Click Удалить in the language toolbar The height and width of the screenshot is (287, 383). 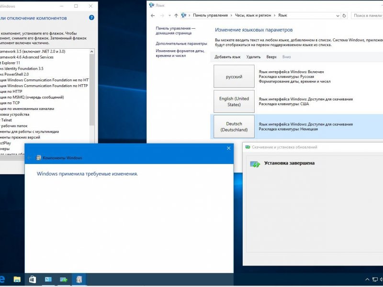tap(253, 57)
